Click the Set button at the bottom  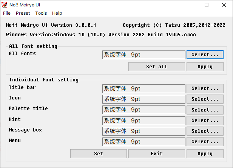coord(99,154)
